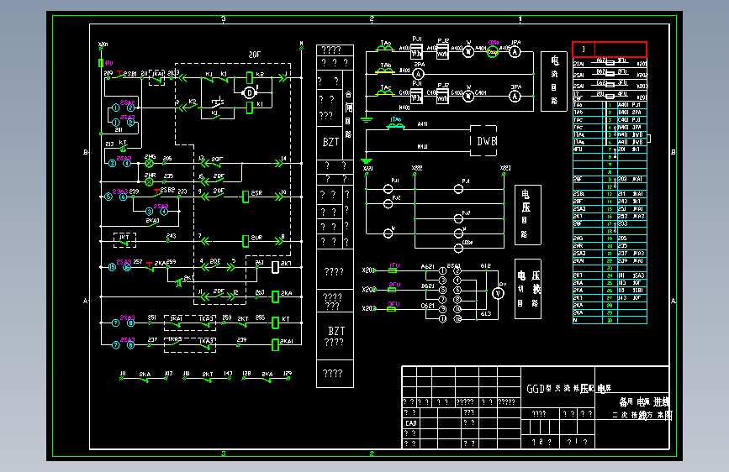This screenshot has width=729, height=472.
Task: Select the 1FU fuse on the X201 line
Action: coord(393,270)
